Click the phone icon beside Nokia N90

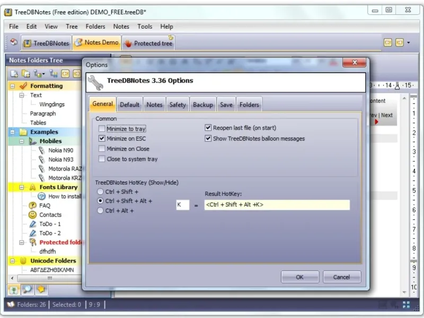coord(42,151)
